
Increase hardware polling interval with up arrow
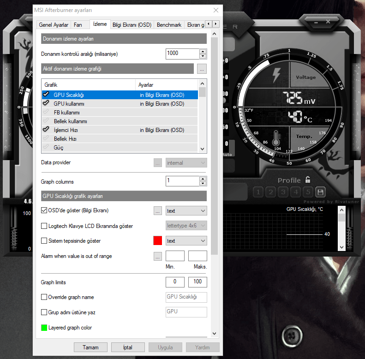point(203,52)
